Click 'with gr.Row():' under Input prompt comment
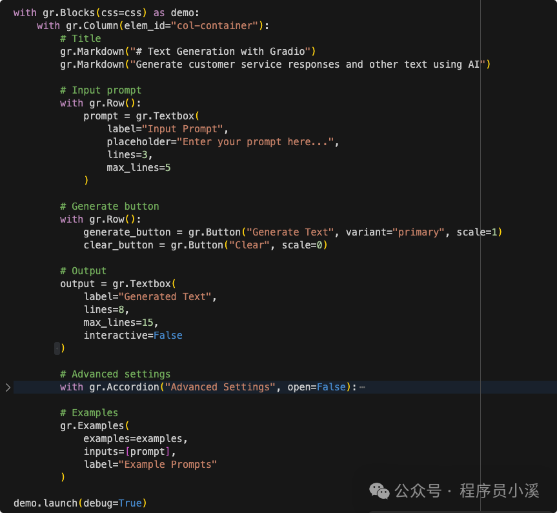This screenshot has height=513, width=557. (x=101, y=103)
